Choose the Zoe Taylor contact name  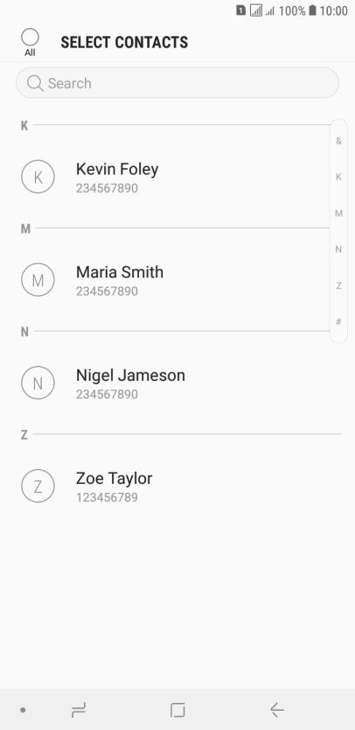click(114, 478)
